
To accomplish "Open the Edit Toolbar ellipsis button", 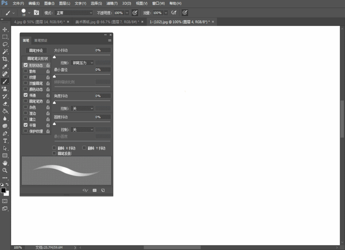I will (x=4, y=178).
